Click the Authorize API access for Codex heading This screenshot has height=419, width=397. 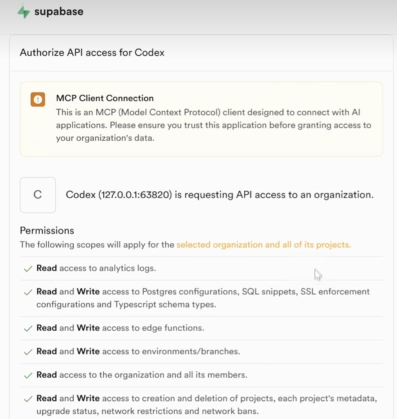click(x=92, y=53)
